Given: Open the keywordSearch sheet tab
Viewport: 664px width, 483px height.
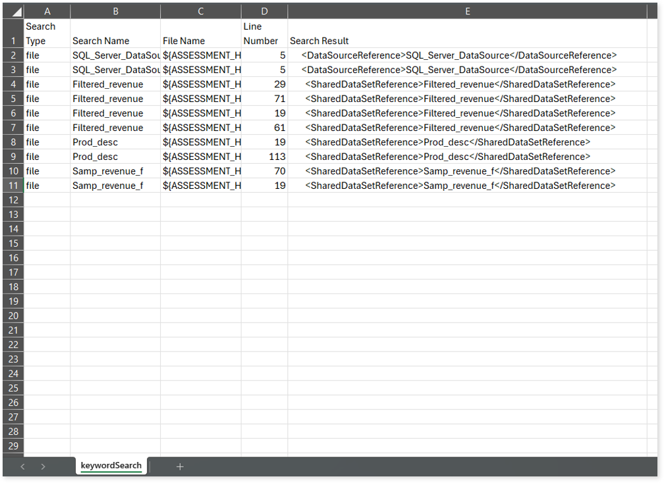Looking at the screenshot, I should tap(111, 466).
